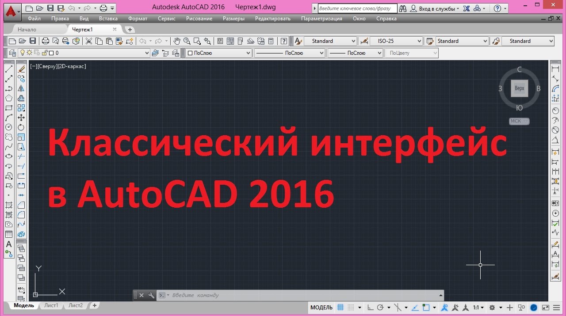Switch to the Лист1 layout tab
Screen dimensions: 566x316
tap(51, 305)
